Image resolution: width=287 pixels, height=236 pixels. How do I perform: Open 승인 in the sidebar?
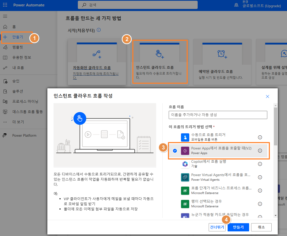(x=16, y=81)
